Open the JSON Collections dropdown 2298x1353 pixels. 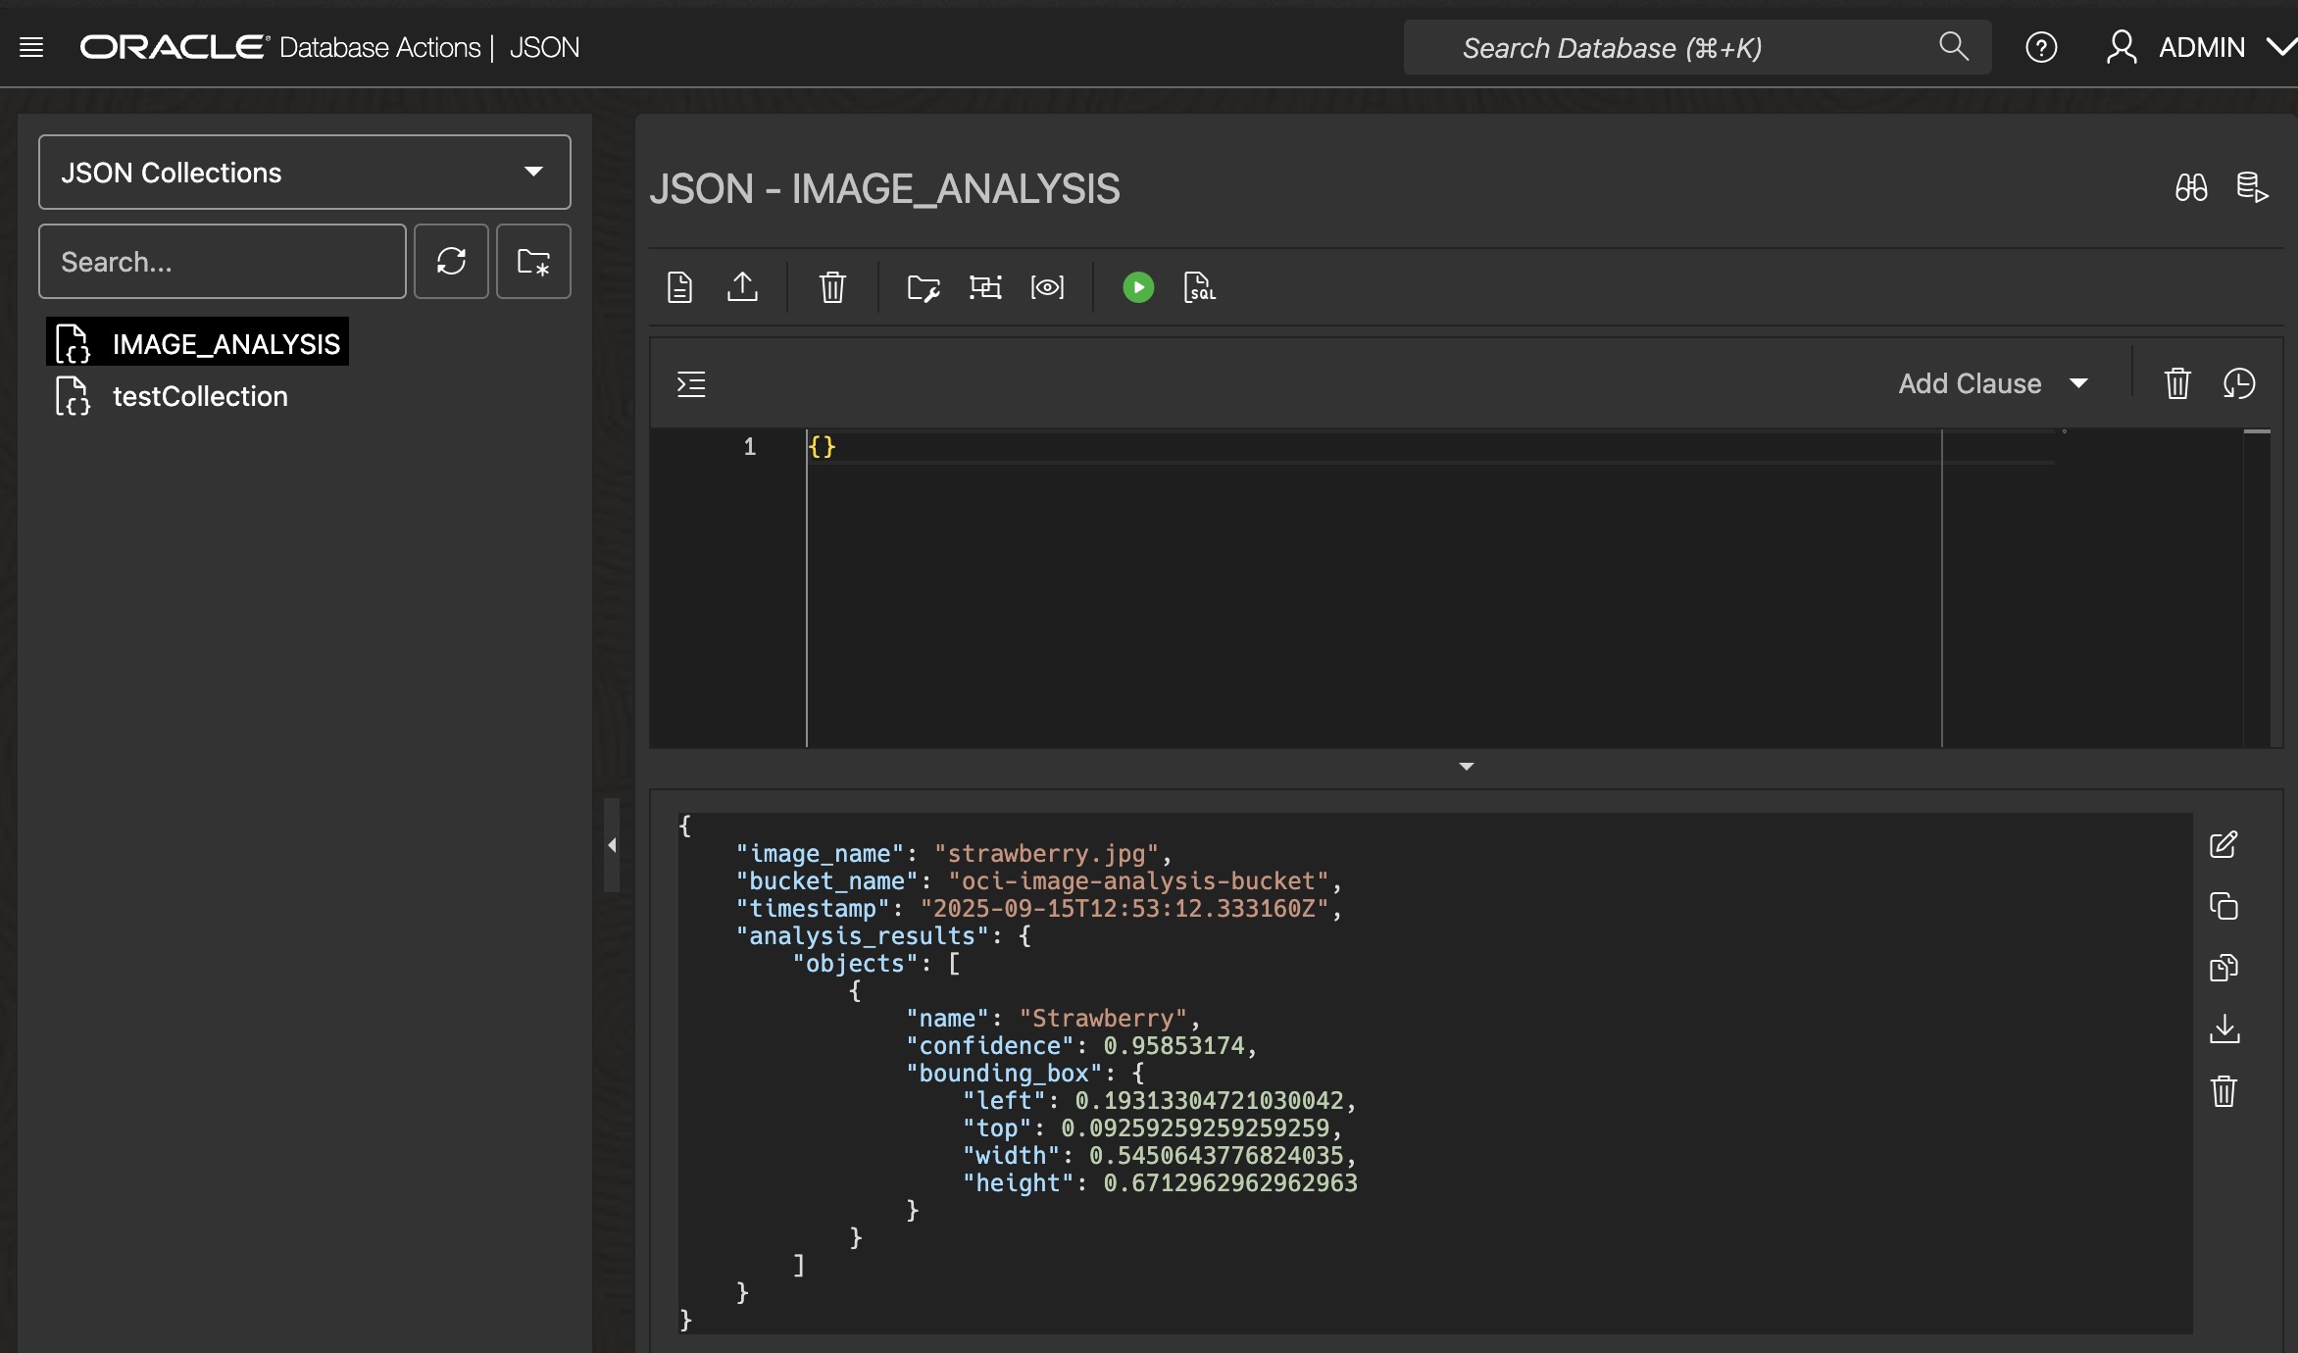point(304,173)
